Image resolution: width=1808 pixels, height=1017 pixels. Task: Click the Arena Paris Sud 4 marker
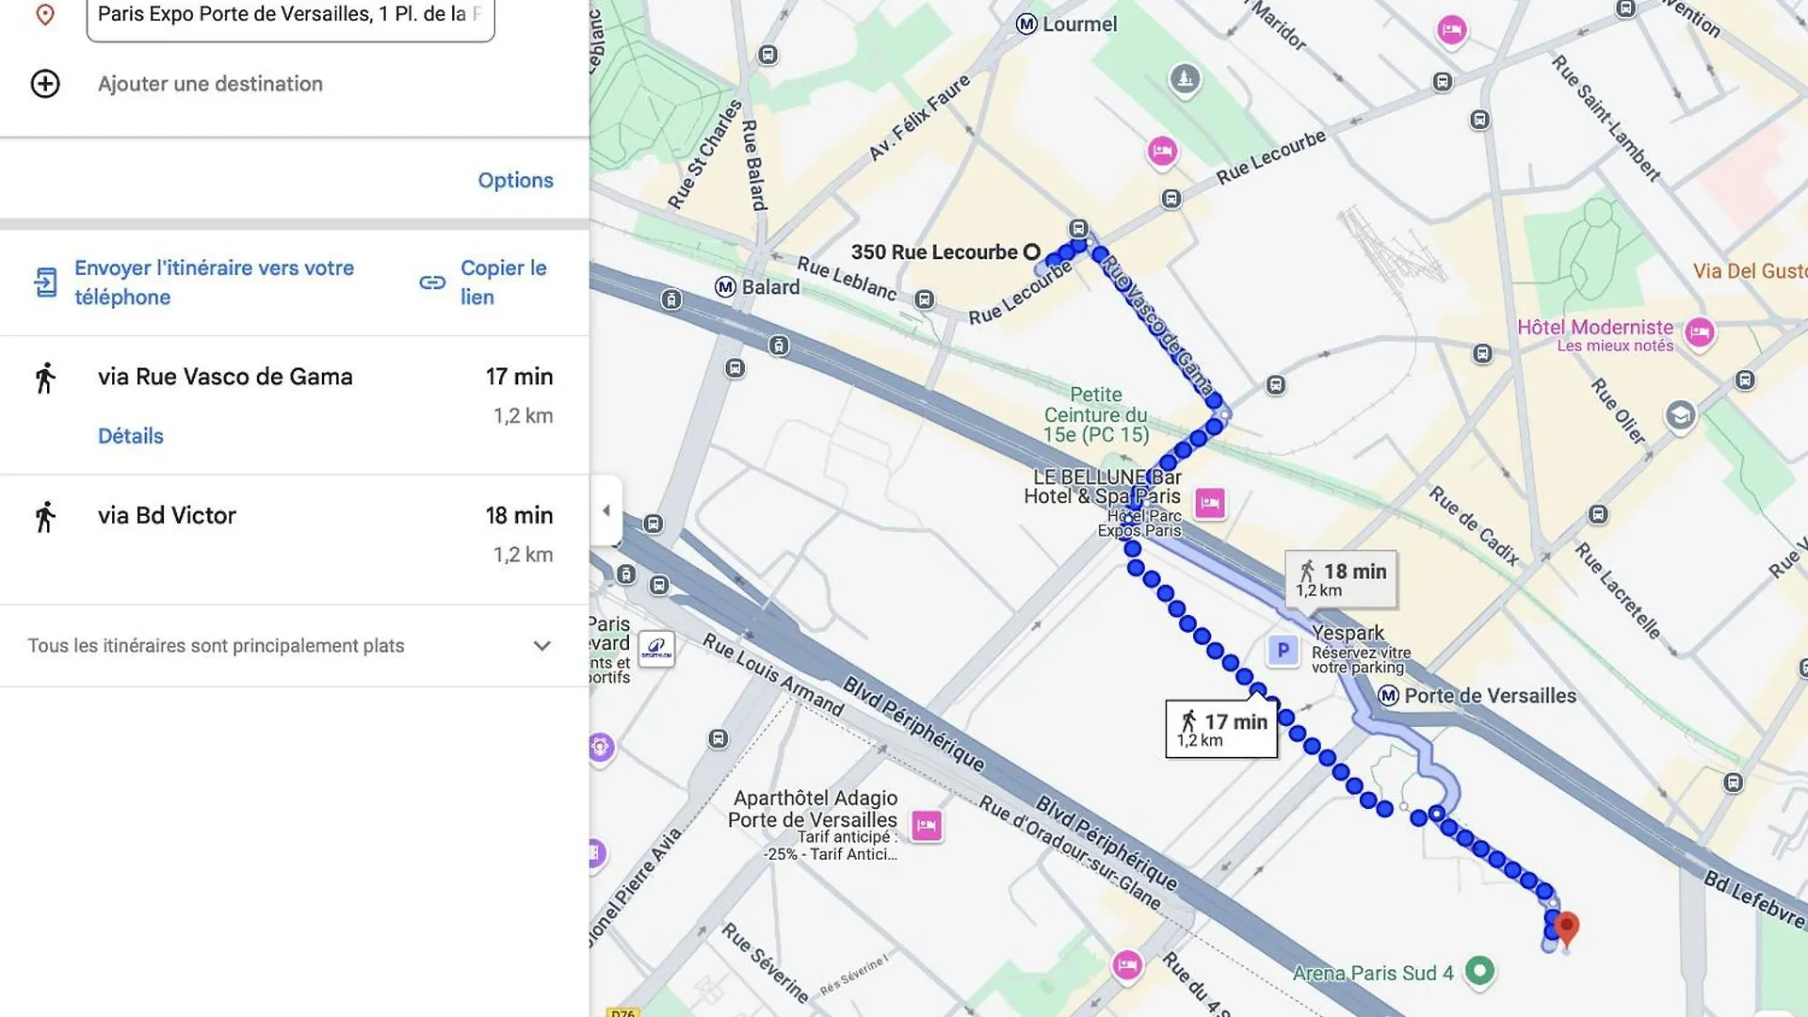(1479, 971)
